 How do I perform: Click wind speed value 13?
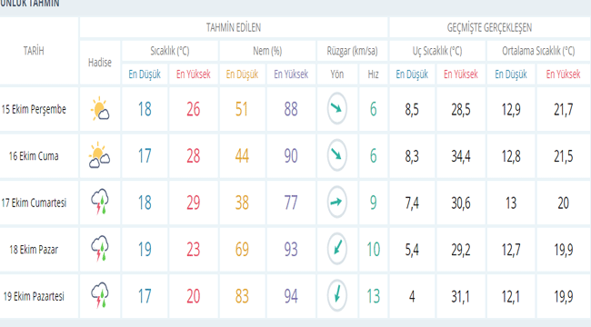(373, 296)
